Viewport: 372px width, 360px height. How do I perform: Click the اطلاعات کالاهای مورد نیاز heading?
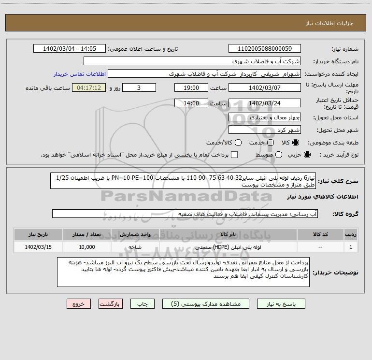[x=322, y=197]
